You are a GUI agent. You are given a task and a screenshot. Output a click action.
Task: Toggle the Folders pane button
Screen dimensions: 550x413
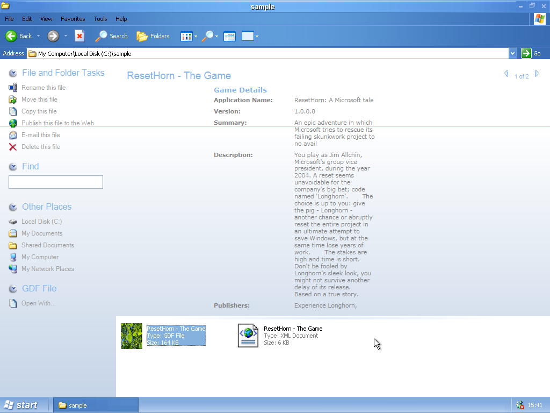click(x=153, y=36)
